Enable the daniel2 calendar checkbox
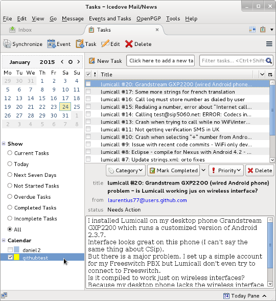Image resolution: width=276 pixels, height=301 pixels. pyautogui.click(x=10, y=249)
